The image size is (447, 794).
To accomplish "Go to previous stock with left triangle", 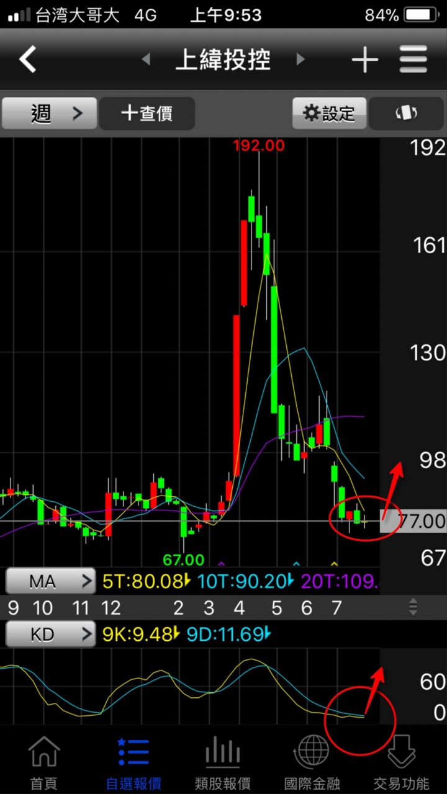I will click(x=147, y=60).
